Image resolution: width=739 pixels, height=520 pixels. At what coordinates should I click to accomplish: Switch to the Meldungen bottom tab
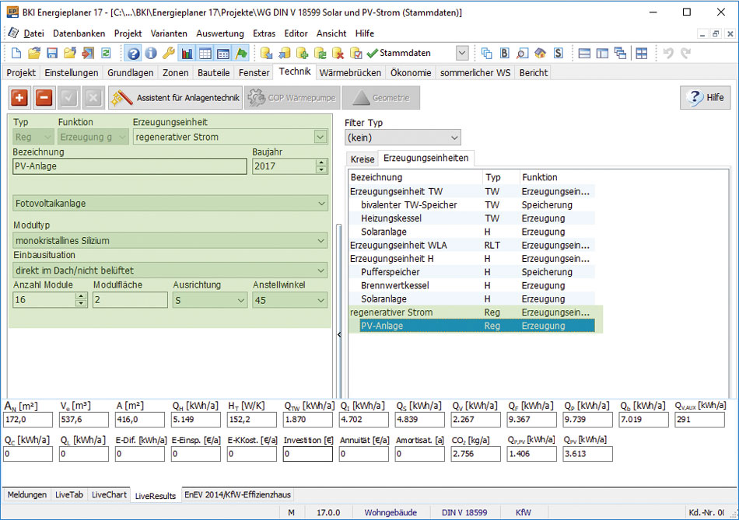pos(27,494)
